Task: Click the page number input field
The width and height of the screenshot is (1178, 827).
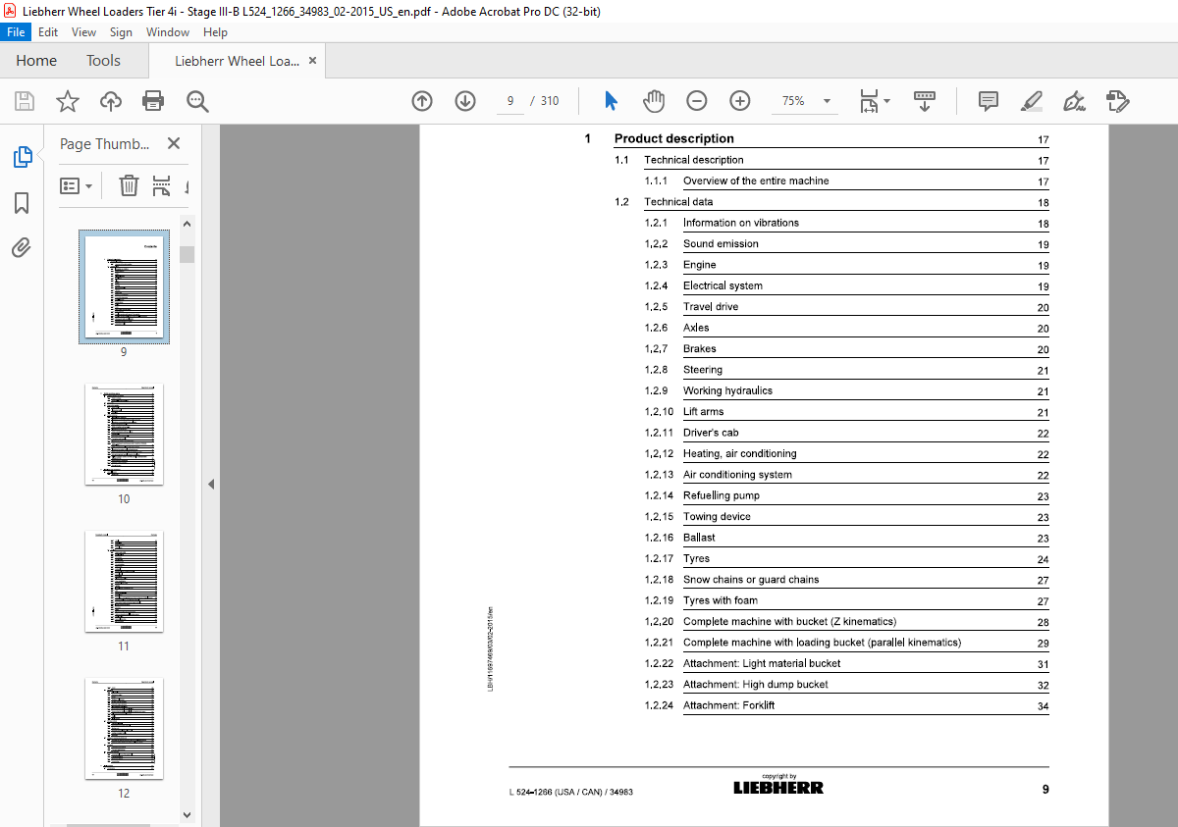Action: point(509,100)
